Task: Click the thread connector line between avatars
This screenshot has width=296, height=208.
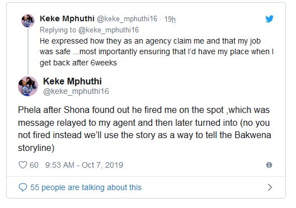Action: [x=28, y=51]
